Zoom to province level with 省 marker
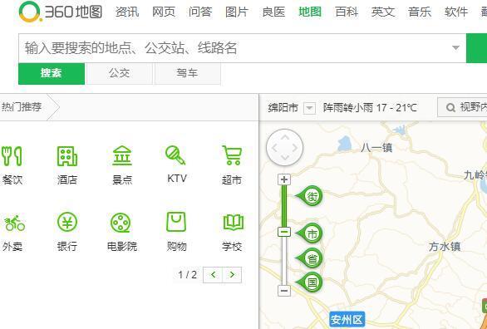Image resolution: width=487 pixels, height=329 pixels. 309,258
